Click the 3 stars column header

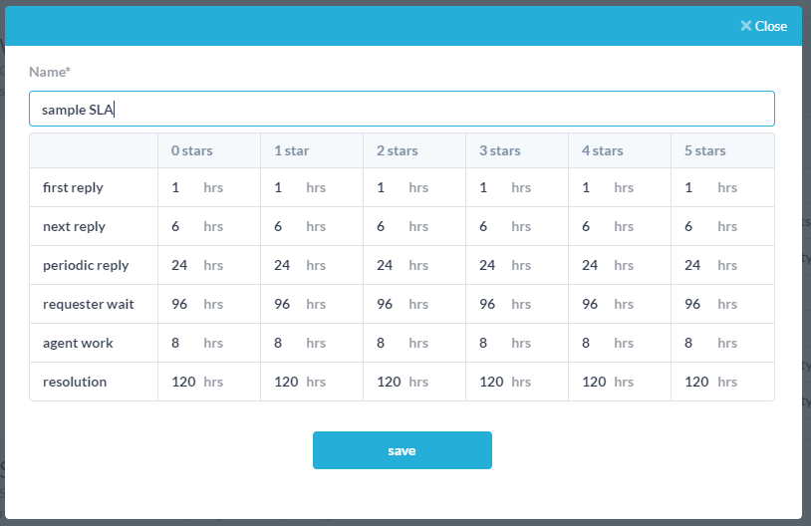point(500,151)
